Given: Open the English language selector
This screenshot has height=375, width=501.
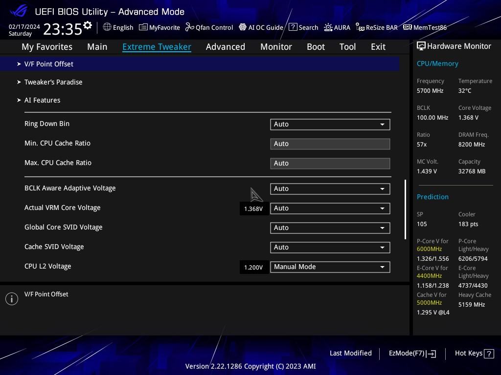Looking at the screenshot, I should (118, 27).
